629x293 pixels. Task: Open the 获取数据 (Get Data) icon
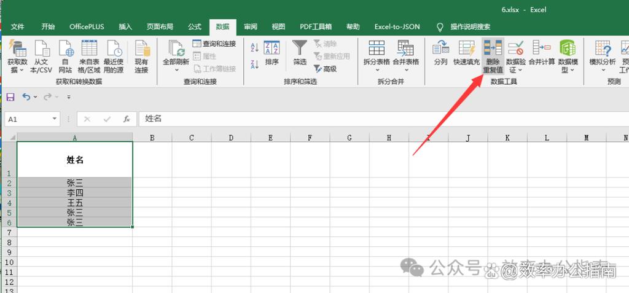pyautogui.click(x=17, y=56)
